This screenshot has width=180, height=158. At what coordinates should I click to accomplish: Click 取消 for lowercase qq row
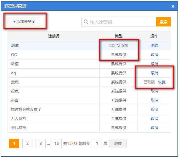(155, 73)
